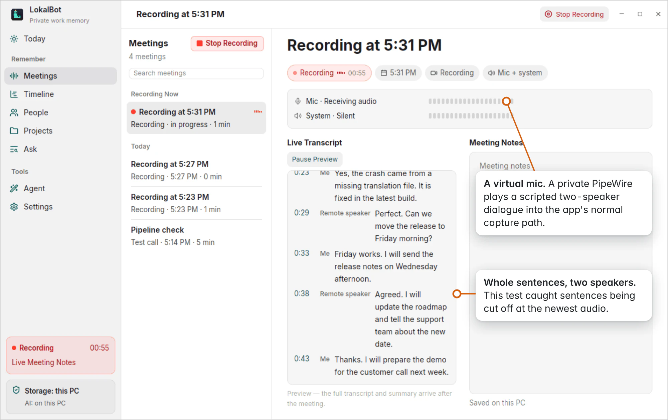
Task: Click the microphone icon beside Receiving audio
Action: coord(298,101)
